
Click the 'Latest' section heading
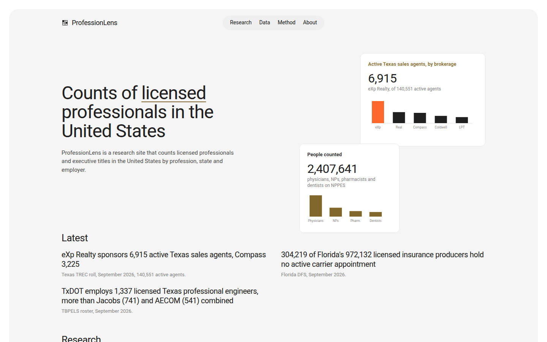(x=75, y=238)
